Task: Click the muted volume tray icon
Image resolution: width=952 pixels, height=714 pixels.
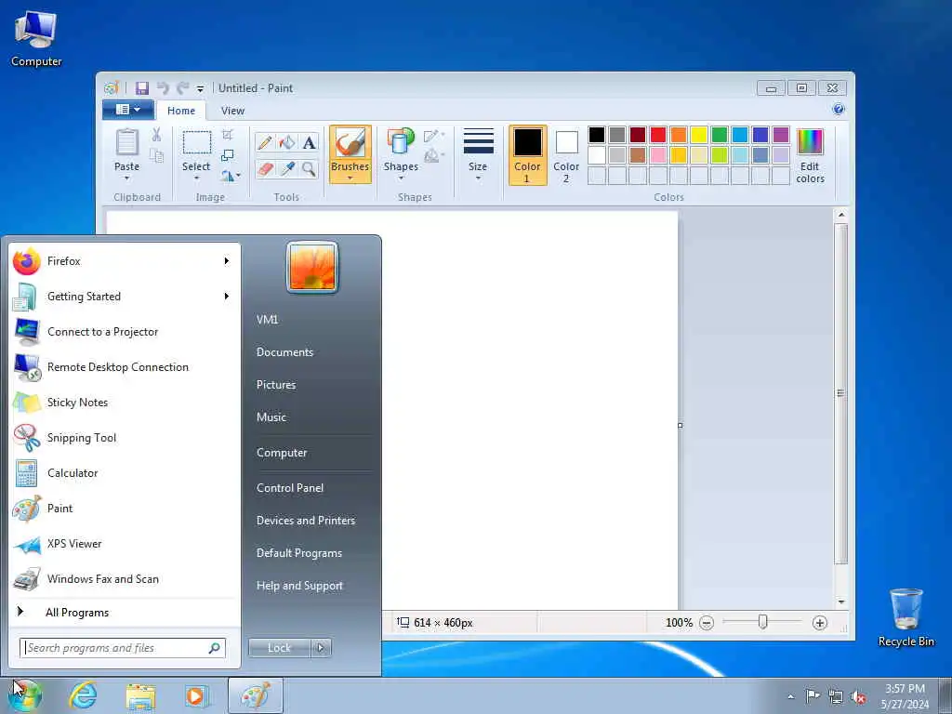Action: click(x=858, y=697)
